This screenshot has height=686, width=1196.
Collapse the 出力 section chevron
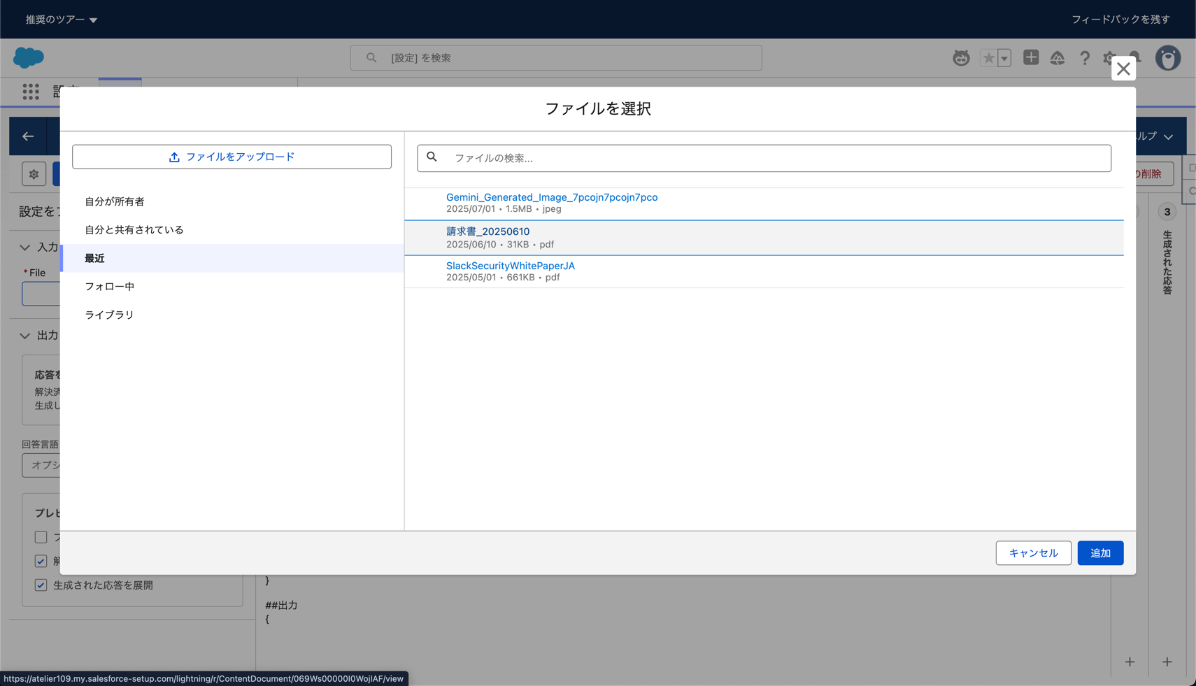(25, 336)
